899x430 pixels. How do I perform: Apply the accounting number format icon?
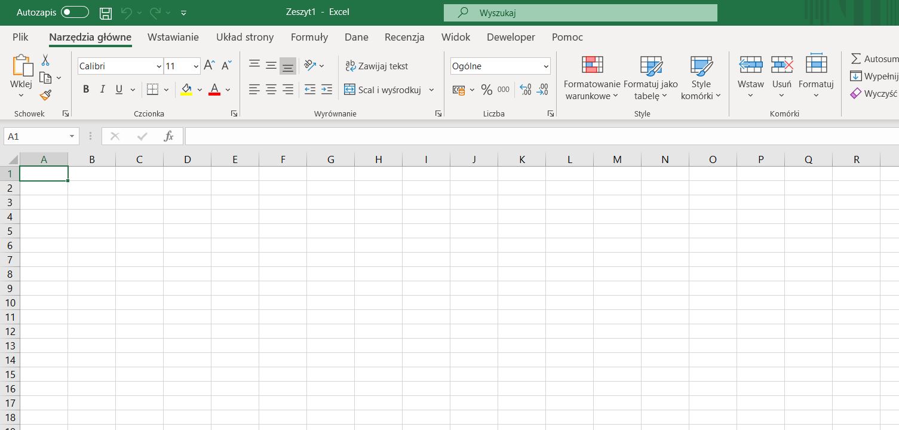click(459, 90)
